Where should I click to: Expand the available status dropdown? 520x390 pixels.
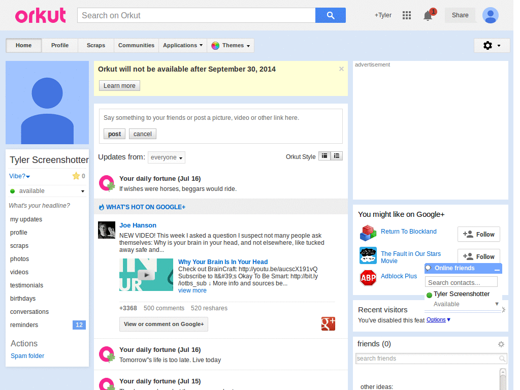click(83, 191)
